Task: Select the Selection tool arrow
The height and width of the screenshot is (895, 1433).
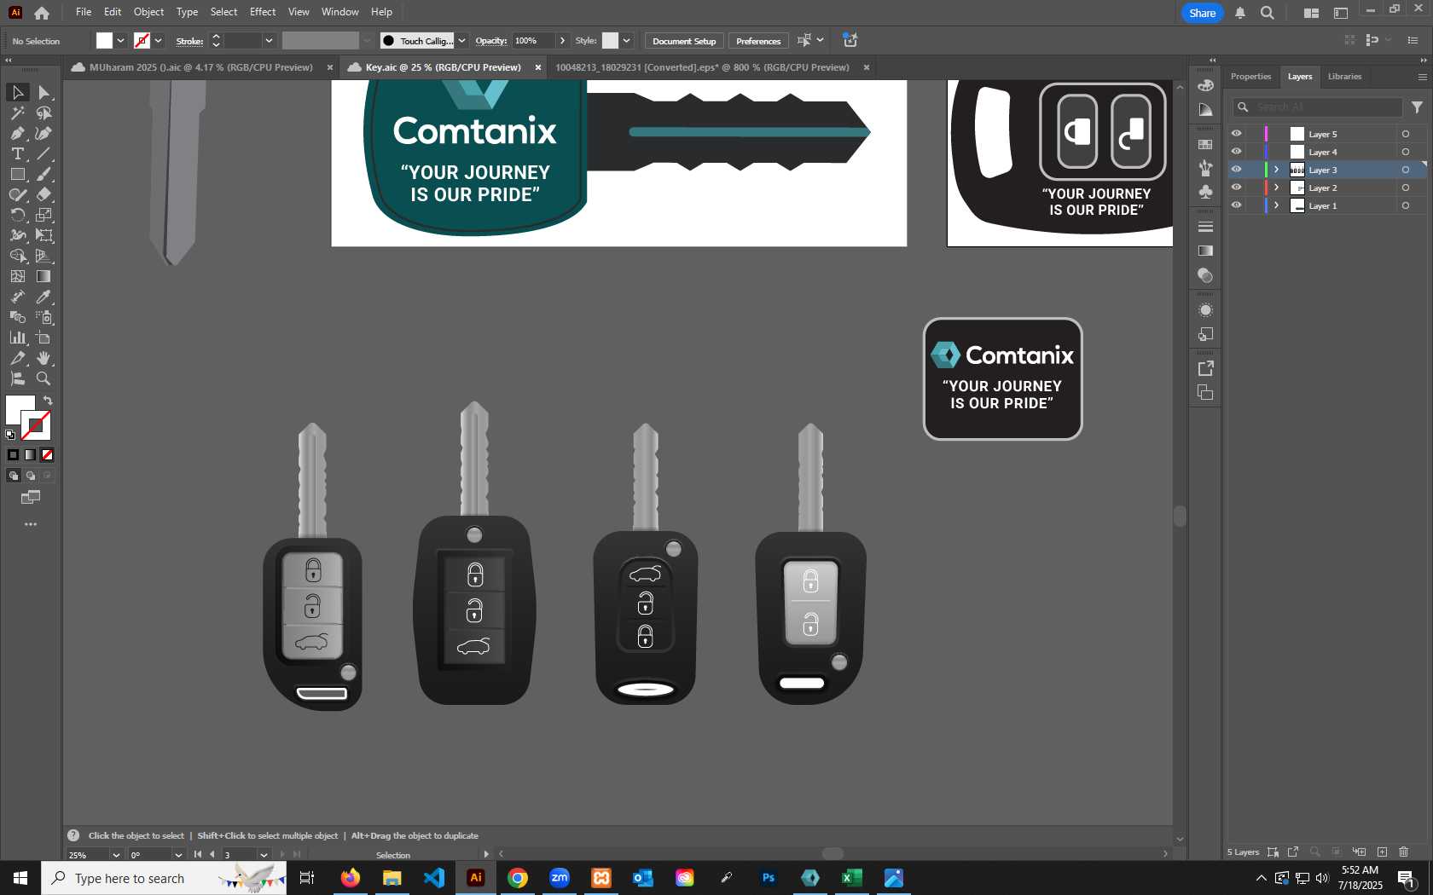Action: [x=17, y=92]
